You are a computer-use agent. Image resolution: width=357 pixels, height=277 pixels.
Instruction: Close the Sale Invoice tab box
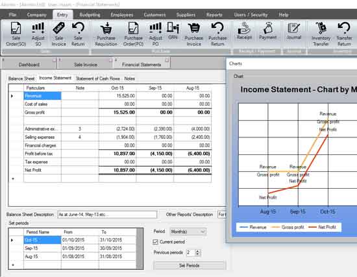110,60
